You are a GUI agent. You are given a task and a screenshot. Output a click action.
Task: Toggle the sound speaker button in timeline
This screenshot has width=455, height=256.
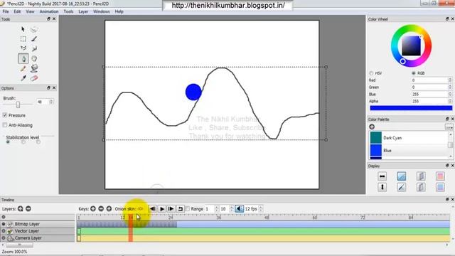239,208
